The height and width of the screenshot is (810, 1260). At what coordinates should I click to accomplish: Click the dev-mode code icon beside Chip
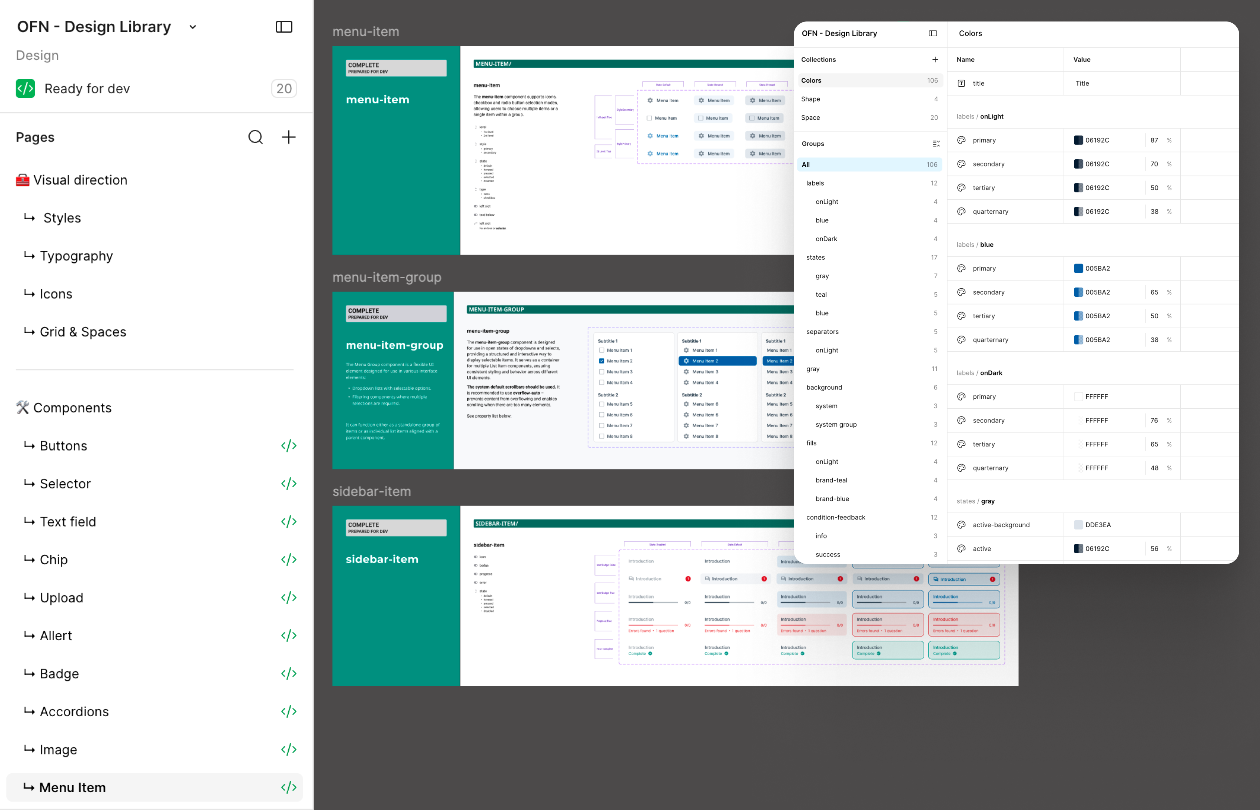point(289,559)
